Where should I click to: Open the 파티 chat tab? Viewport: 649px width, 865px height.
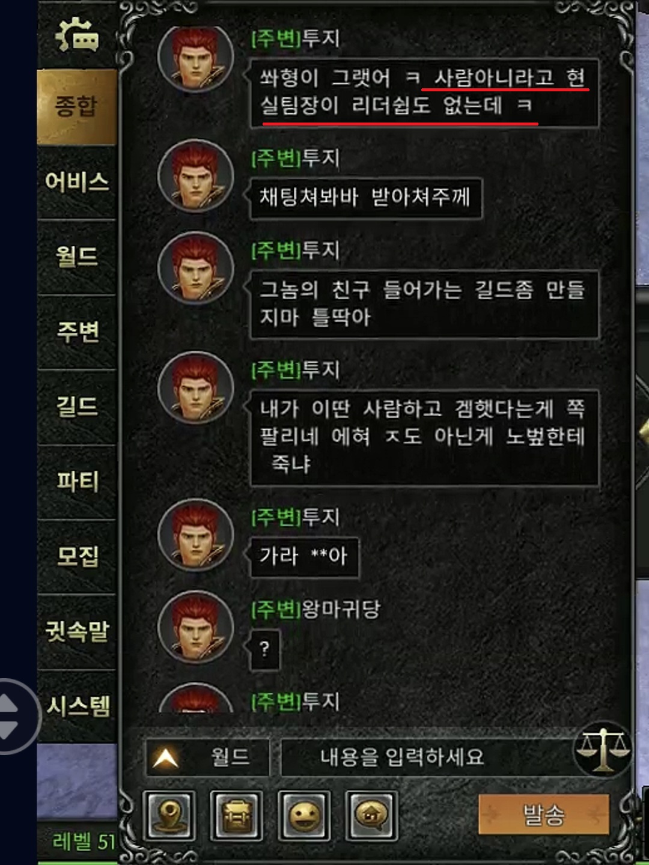77,482
